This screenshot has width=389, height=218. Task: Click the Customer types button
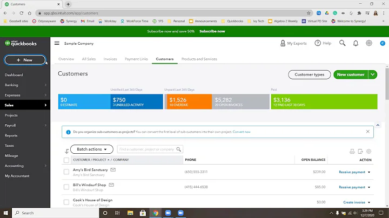click(310, 74)
